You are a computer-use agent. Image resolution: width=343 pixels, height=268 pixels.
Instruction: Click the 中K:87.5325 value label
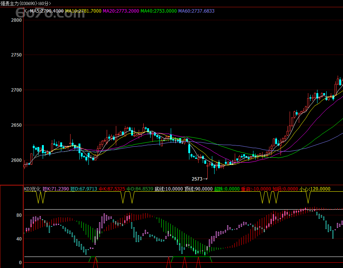click(x=112, y=189)
